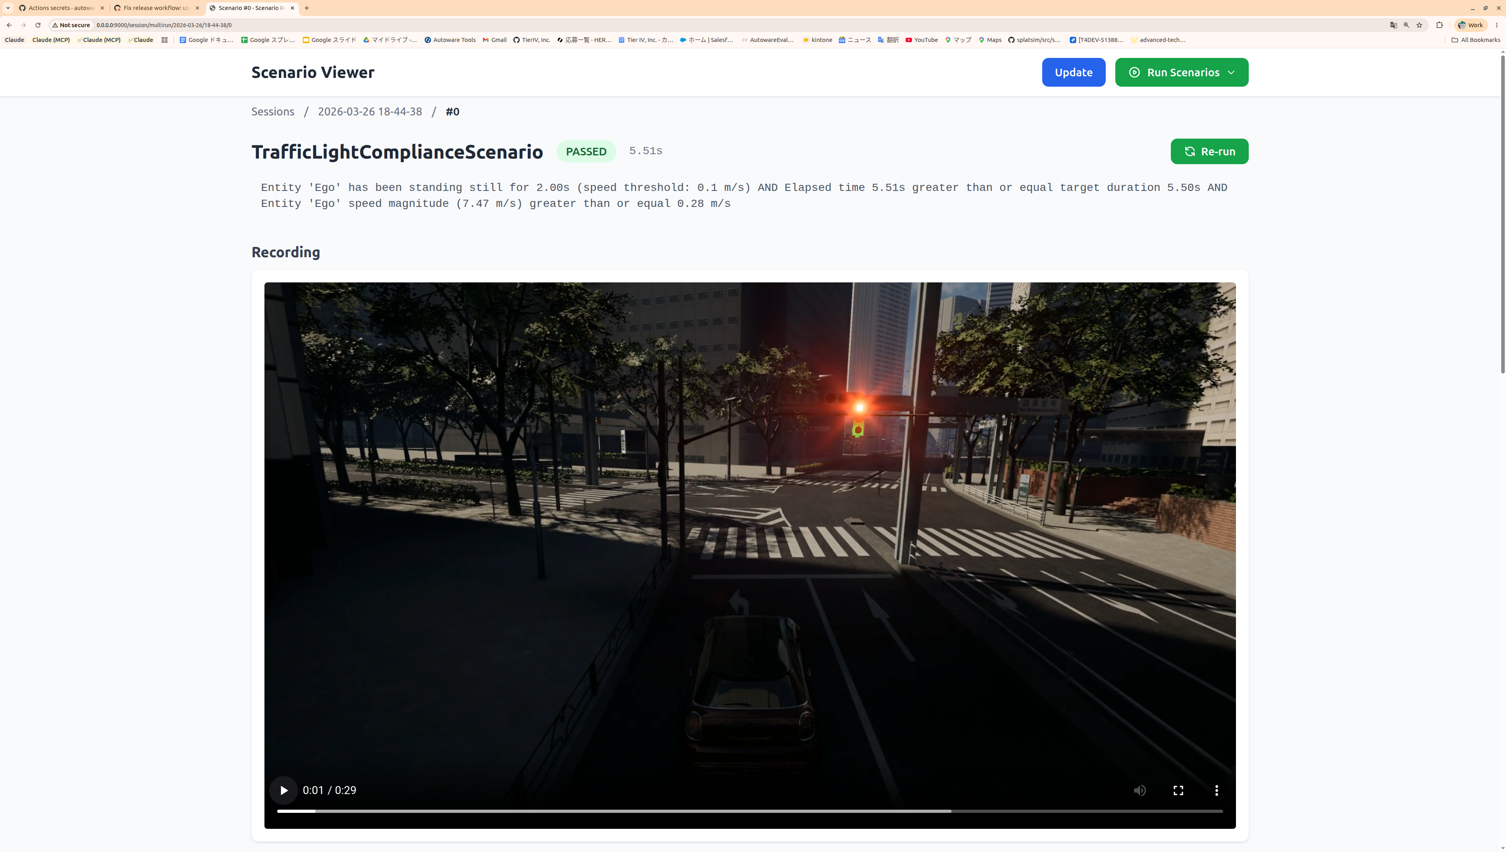The height and width of the screenshot is (852, 1506).
Task: Open the YouTube bookmark
Action: pos(921,40)
